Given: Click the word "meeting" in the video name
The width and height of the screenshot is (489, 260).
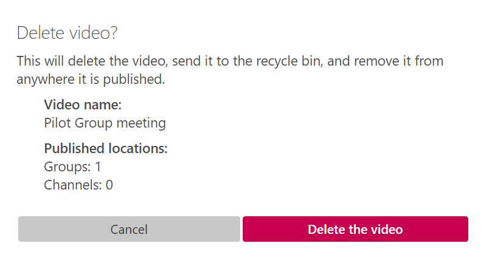Looking at the screenshot, I should [x=141, y=123].
